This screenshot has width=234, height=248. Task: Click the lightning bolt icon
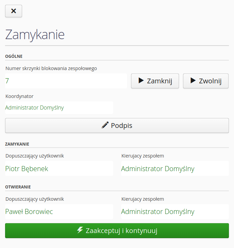(x=80, y=230)
